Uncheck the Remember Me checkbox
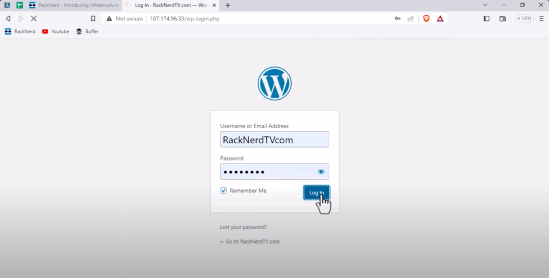The height and width of the screenshot is (278, 549). tap(224, 191)
